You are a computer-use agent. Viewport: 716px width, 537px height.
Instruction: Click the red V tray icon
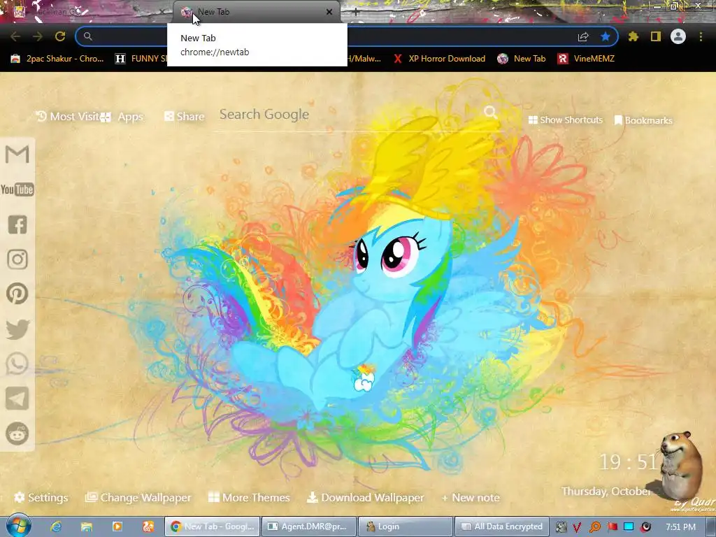(577, 527)
